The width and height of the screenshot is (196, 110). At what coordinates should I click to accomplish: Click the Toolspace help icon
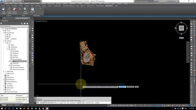pos(27,24)
